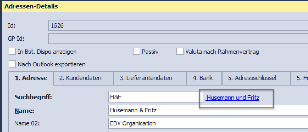
Task: Toggle the Passiv checkbox
Action: 137,52
